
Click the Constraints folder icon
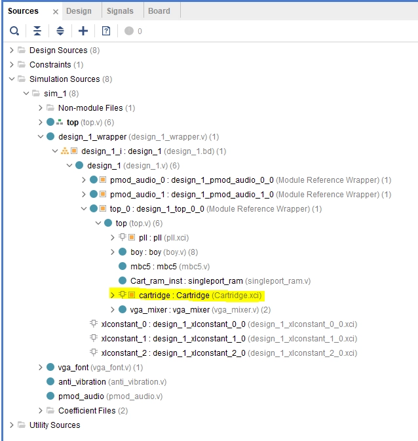coord(22,64)
